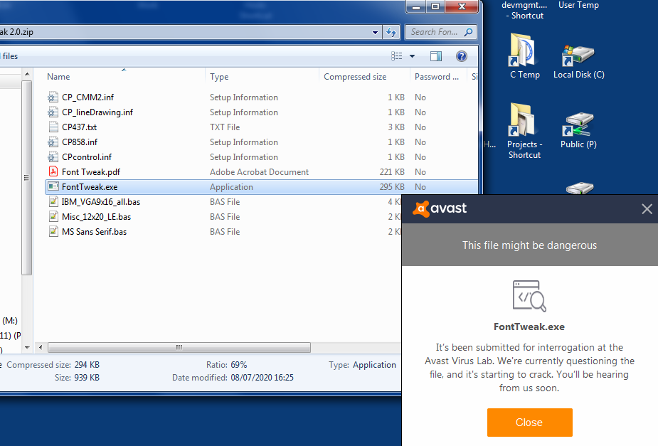The height and width of the screenshot is (446, 658).
Task: Select the CP437.txt file name
Action: (x=79, y=127)
